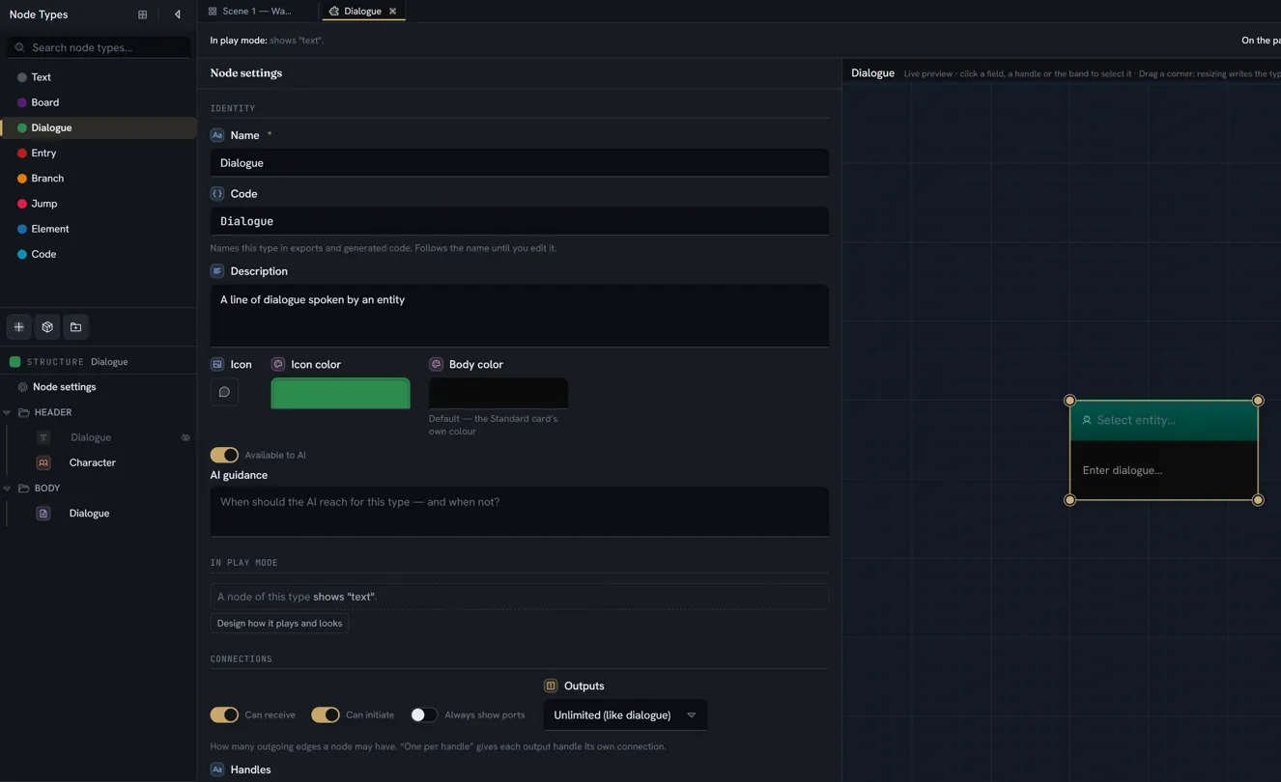The image size is (1281, 782).
Task: Click the Character field icon under HEADER
Action: pos(43,462)
